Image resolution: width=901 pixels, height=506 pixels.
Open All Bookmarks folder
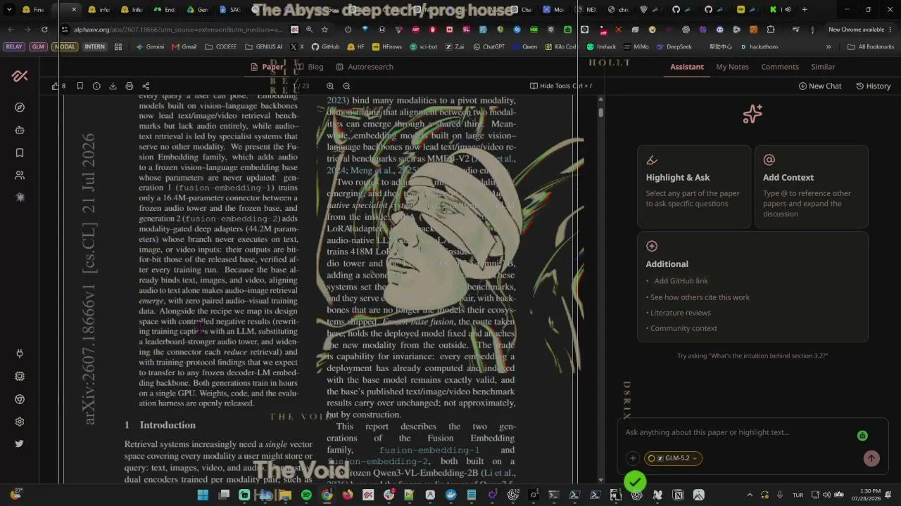coord(871,47)
